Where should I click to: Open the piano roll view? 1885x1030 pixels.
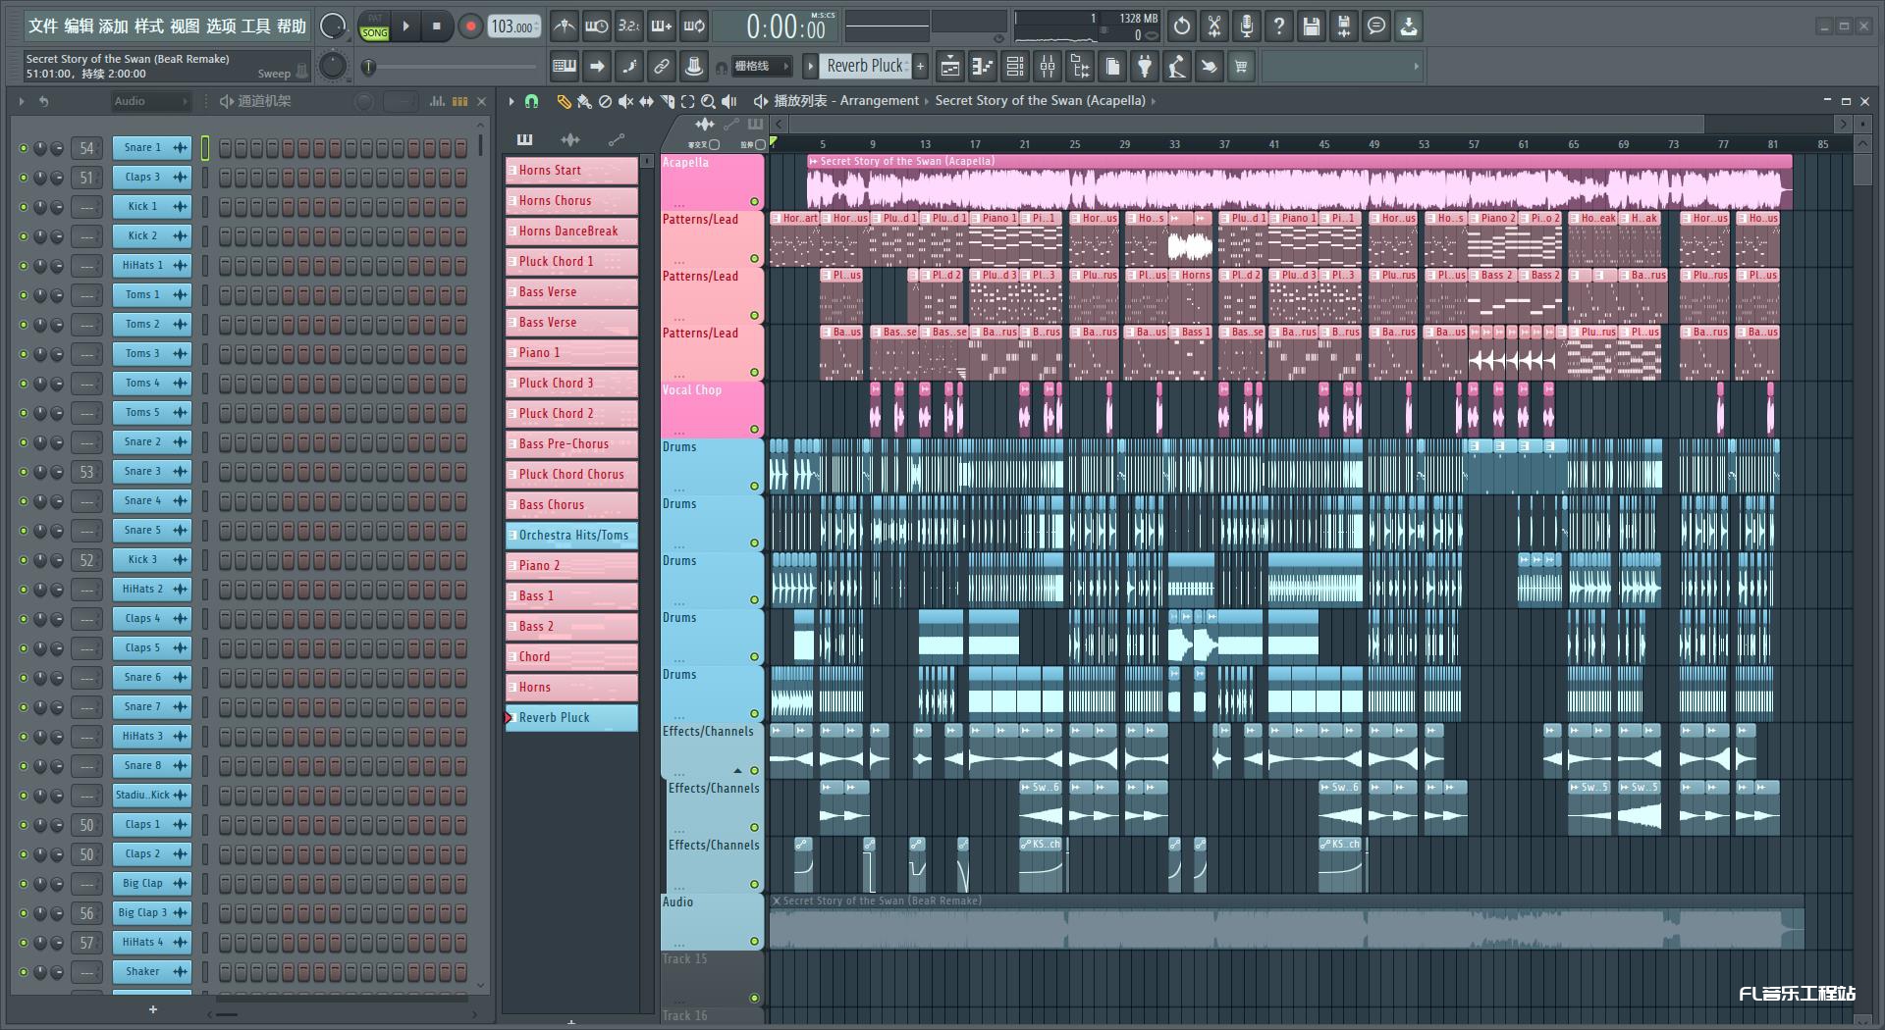[982, 67]
